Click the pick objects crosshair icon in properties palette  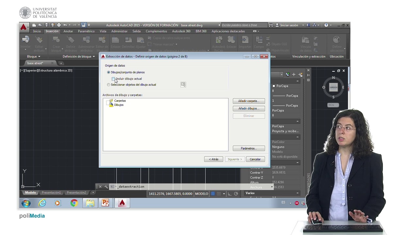point(294,74)
